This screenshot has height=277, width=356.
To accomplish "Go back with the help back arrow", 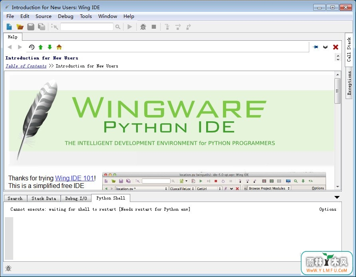I will click(10, 47).
